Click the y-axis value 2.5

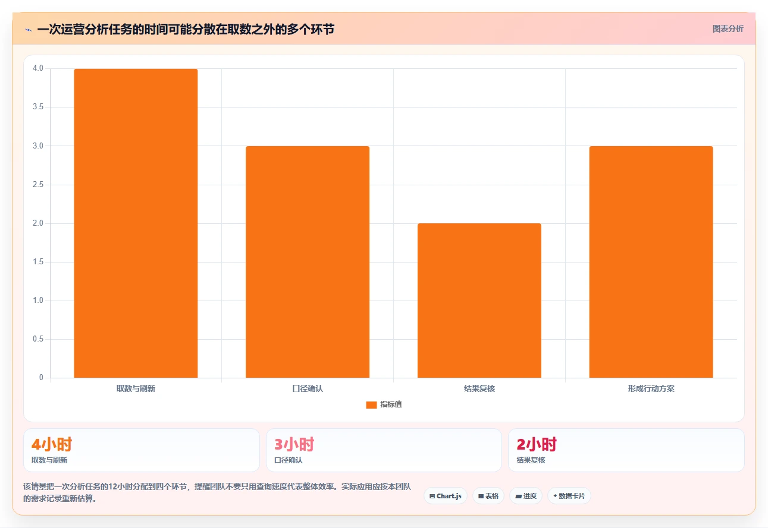pos(38,185)
